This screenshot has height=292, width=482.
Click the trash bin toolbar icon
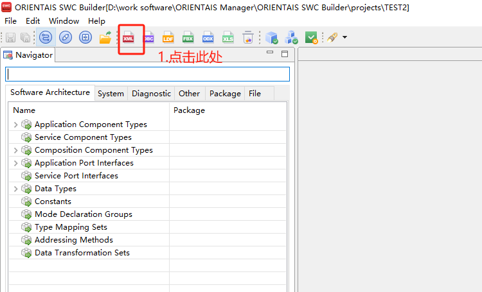[247, 38]
